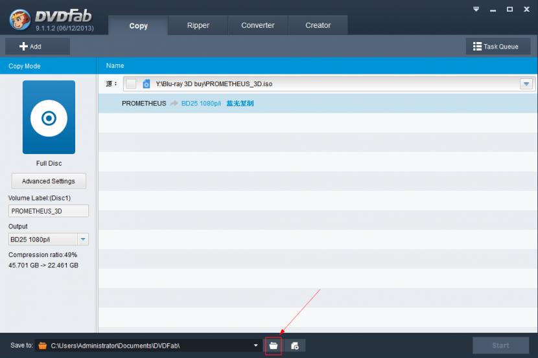Click the Volume Label text field
This screenshot has height=358, width=538.
(x=49, y=211)
